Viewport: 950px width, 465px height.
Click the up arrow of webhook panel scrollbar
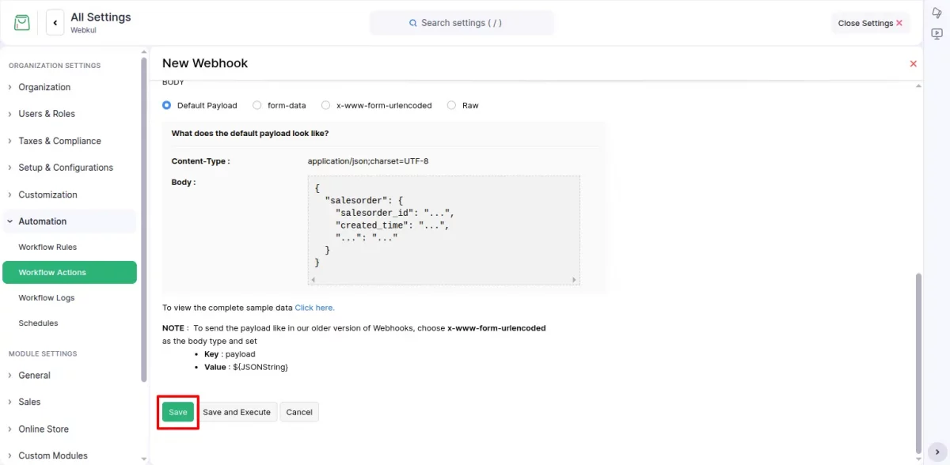[x=918, y=85]
